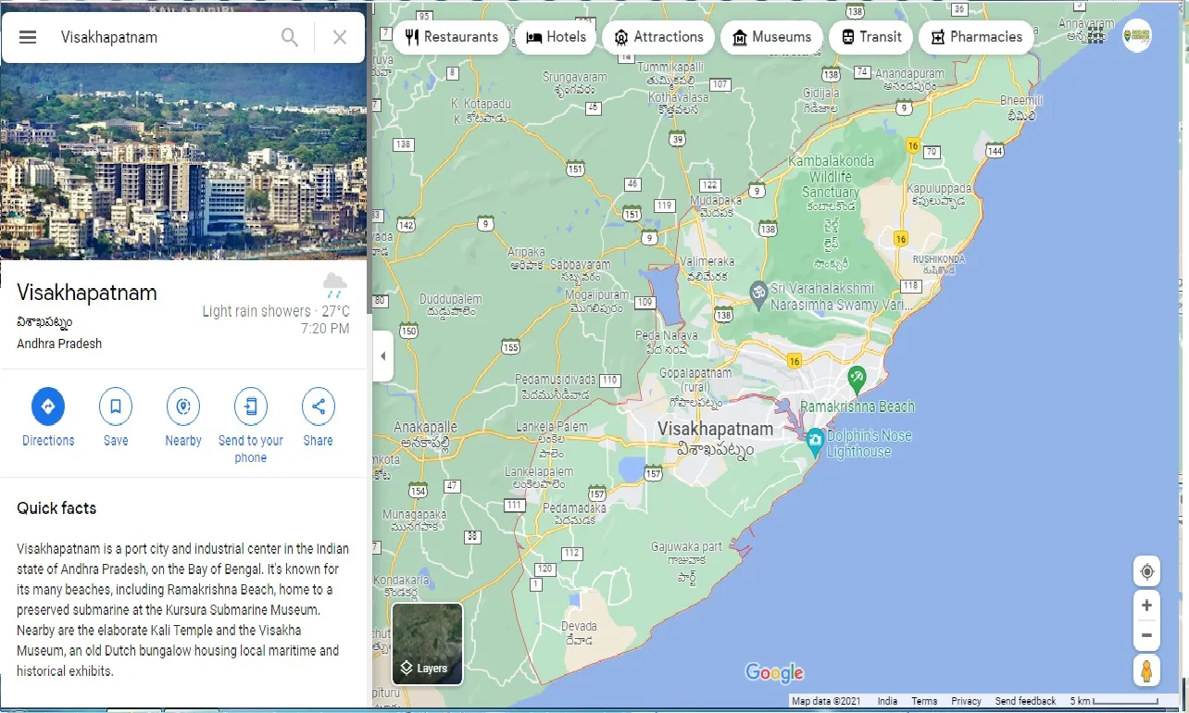Click the Andhra Pradesh text
1189x713 pixels.
point(59,344)
